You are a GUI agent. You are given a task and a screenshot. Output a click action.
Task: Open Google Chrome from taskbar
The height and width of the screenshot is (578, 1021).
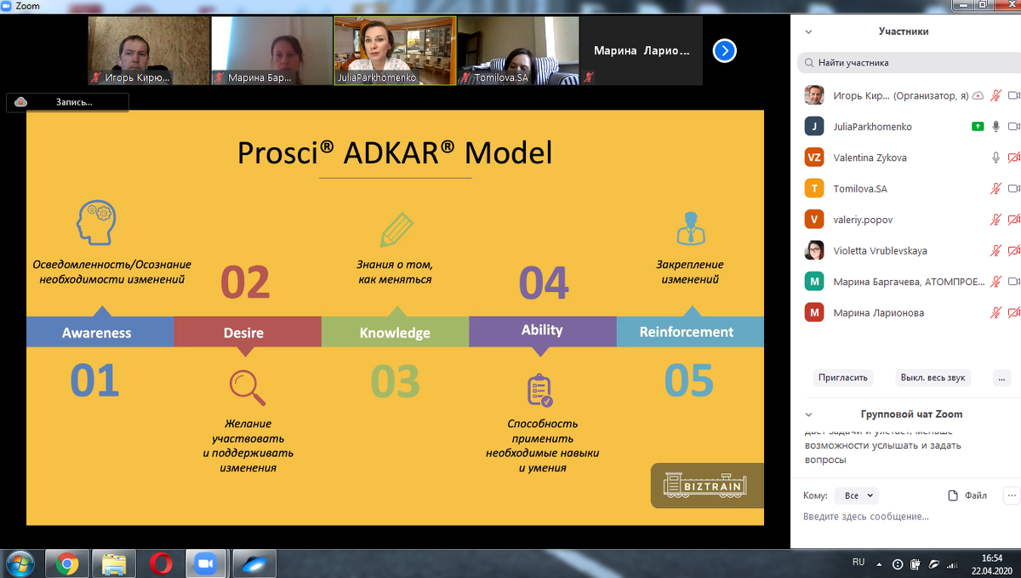click(x=68, y=564)
